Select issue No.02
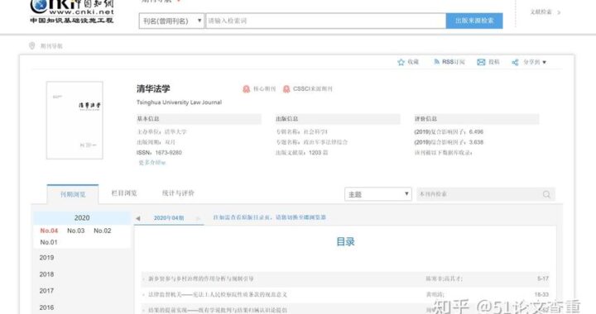Viewport: 596px width, 314px height. (x=103, y=231)
